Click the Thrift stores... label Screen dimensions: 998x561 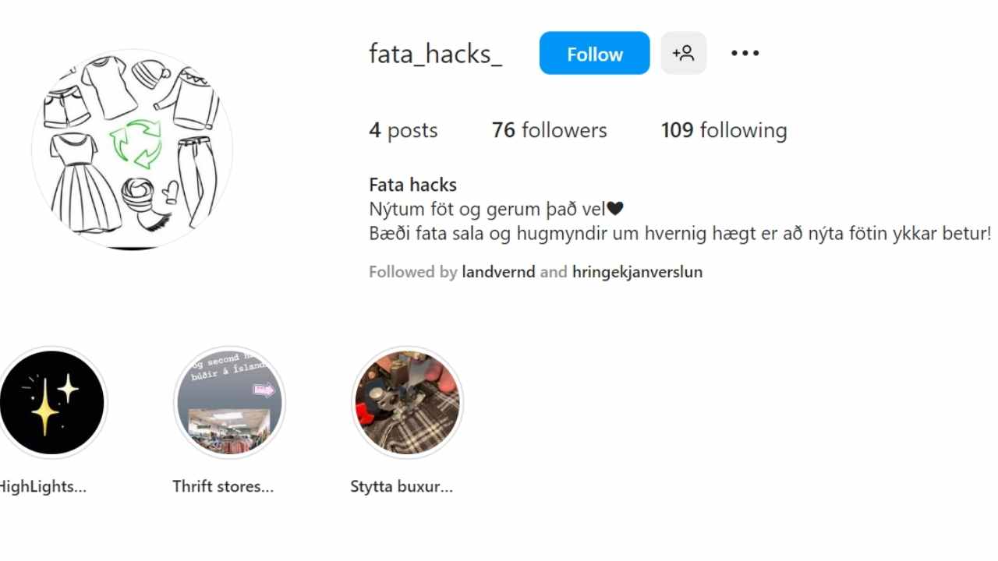(x=223, y=487)
